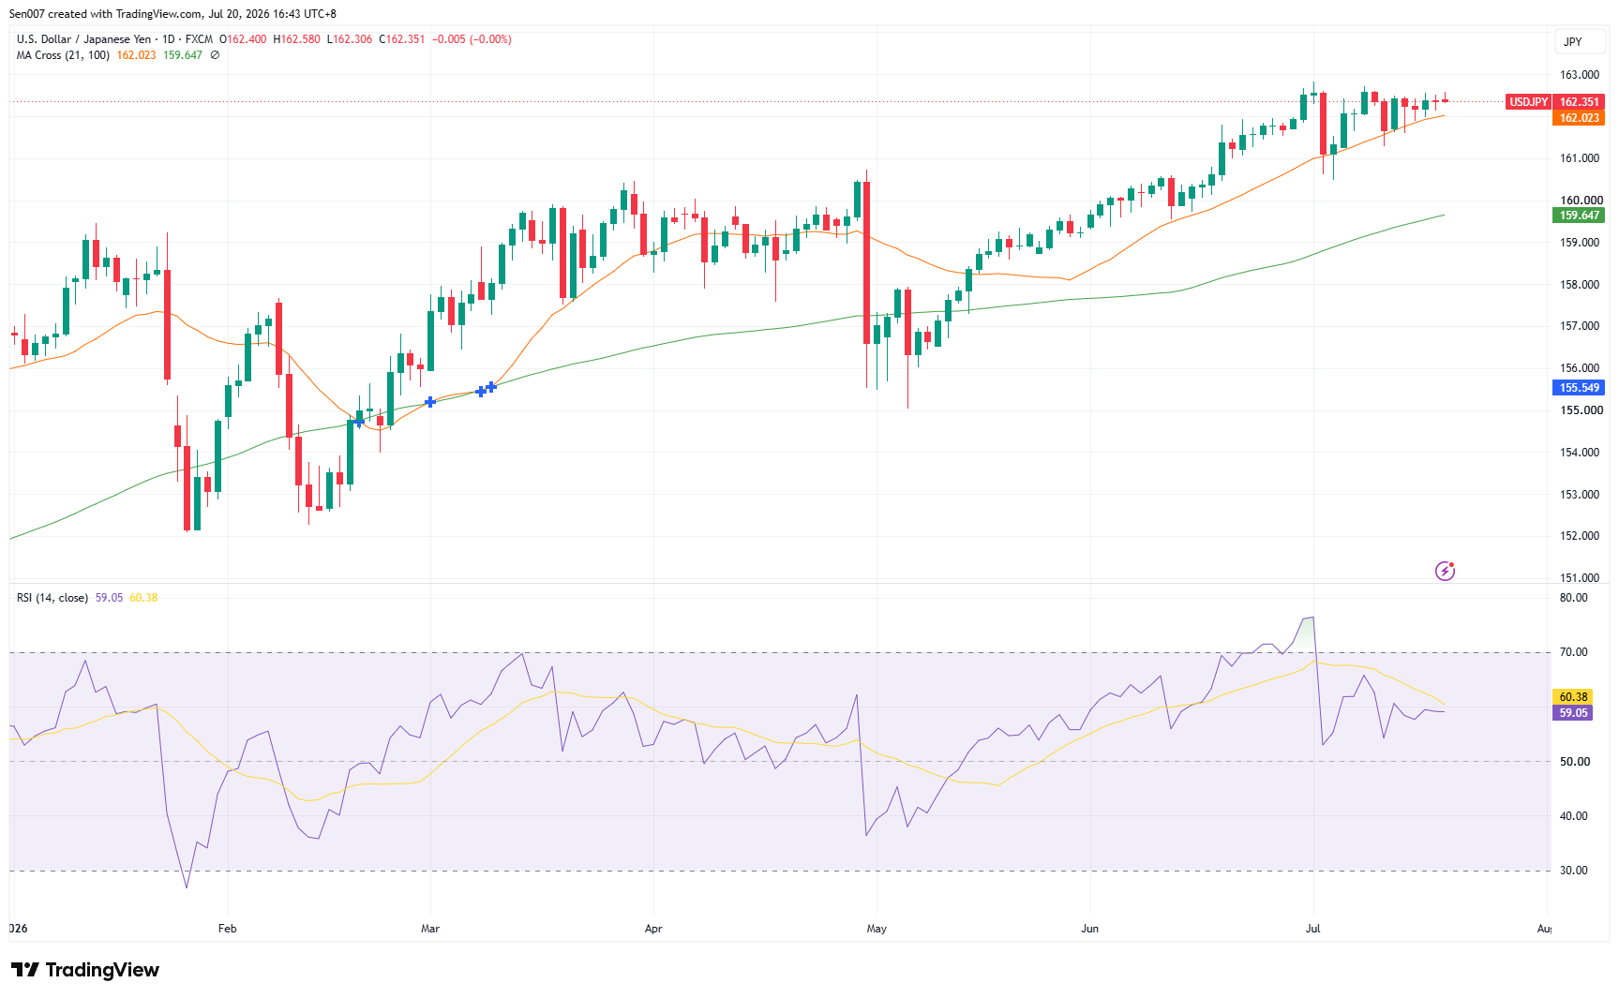Click the RSI 70.00 scale label
1619x998 pixels.
tap(1574, 652)
